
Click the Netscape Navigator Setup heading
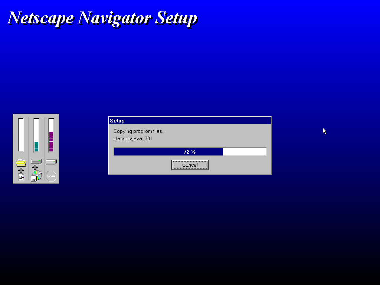pos(103,19)
